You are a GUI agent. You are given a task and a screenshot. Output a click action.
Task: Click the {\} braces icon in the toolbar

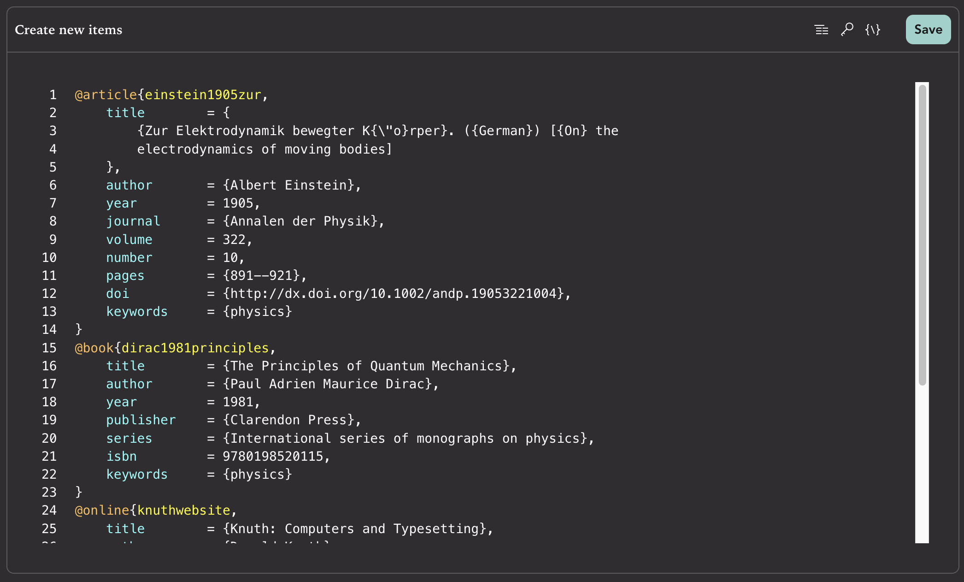tap(872, 30)
